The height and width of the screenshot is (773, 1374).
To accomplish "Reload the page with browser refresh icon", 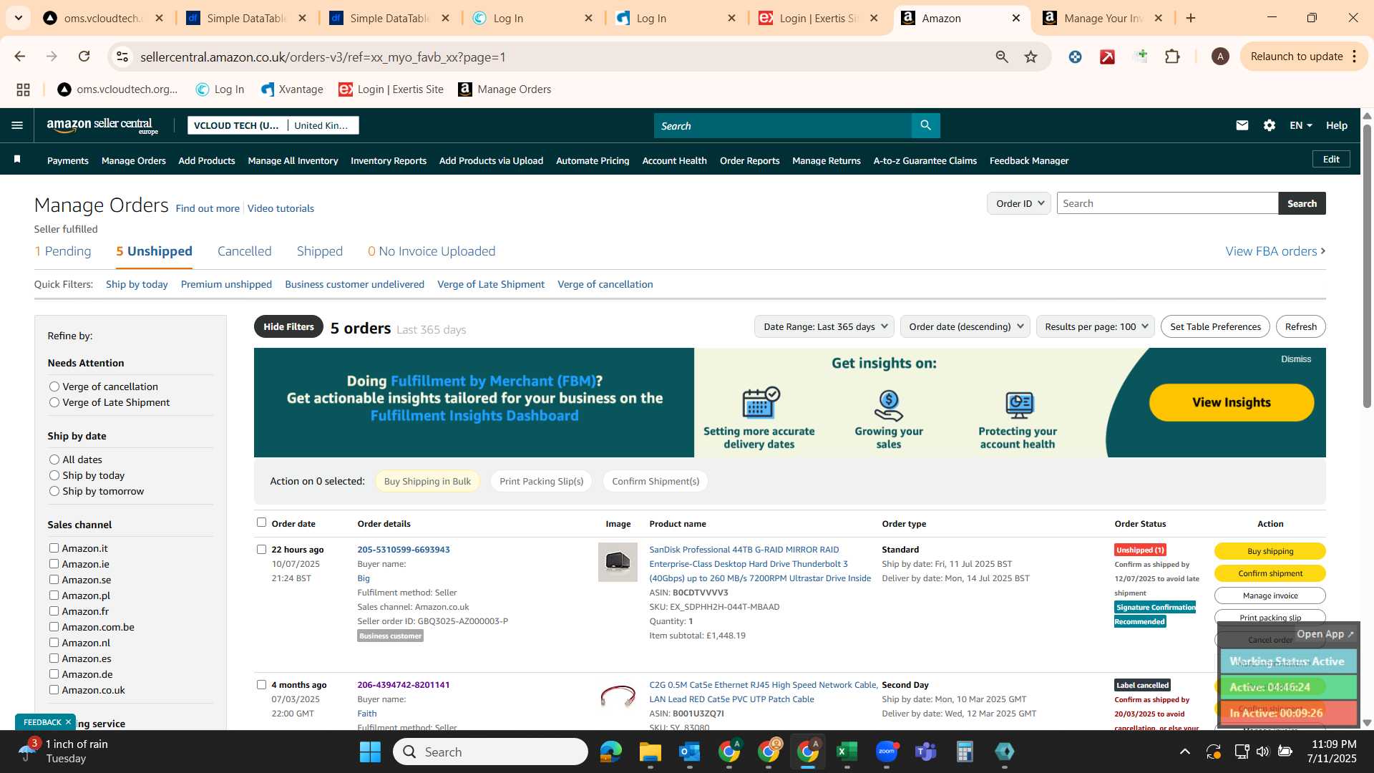I will [84, 57].
